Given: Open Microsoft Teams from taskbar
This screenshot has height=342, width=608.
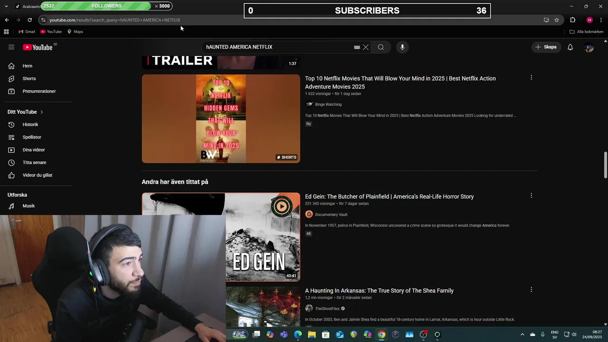Looking at the screenshot, I should (x=284, y=334).
